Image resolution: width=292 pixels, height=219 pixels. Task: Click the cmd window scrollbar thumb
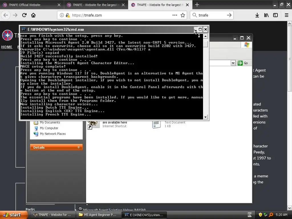pos(205,44)
